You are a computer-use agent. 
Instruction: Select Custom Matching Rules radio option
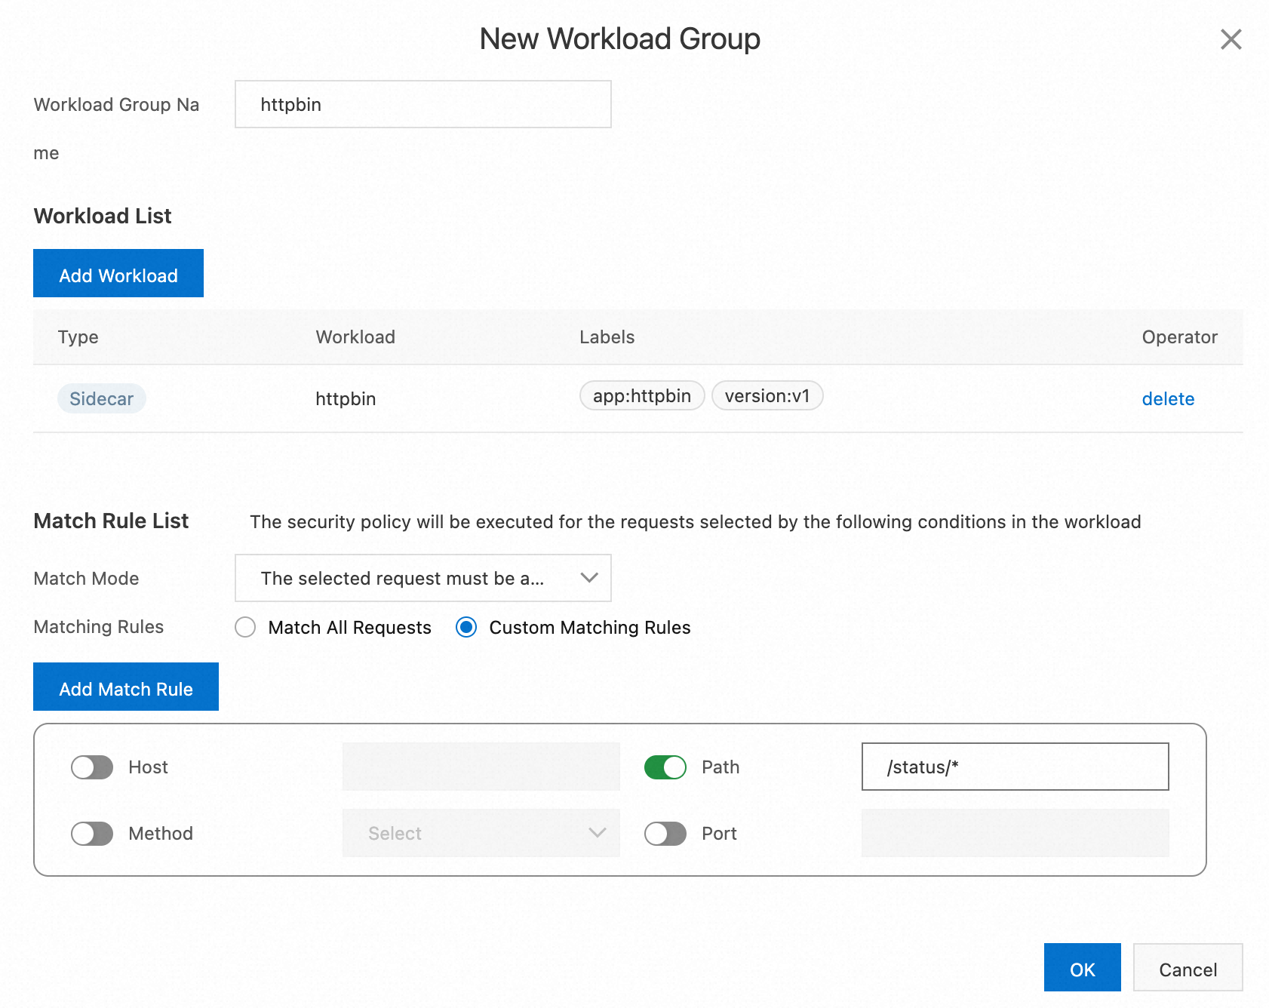[466, 627]
